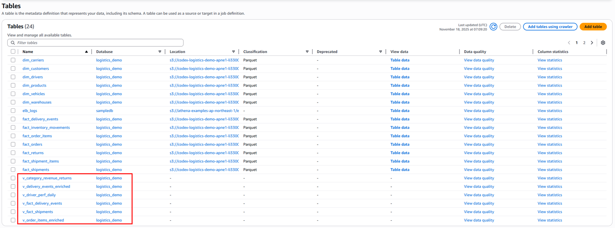This screenshot has width=615, height=228.
Task: Open Location column sort dropdown
Action: point(234,52)
